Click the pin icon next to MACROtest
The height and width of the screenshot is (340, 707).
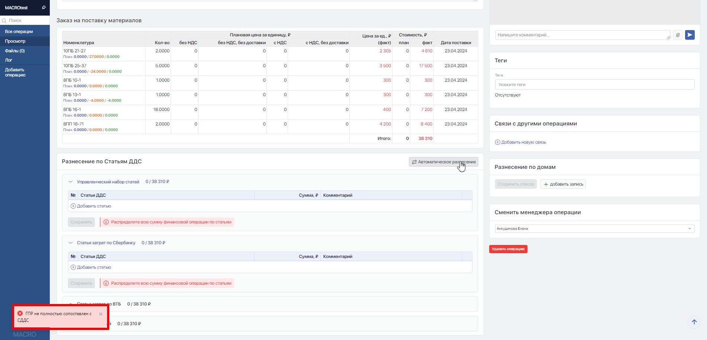[43, 7]
